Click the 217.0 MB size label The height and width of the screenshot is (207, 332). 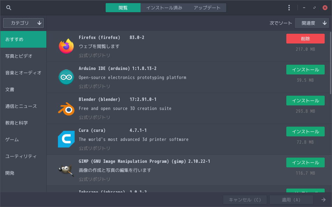click(x=305, y=49)
